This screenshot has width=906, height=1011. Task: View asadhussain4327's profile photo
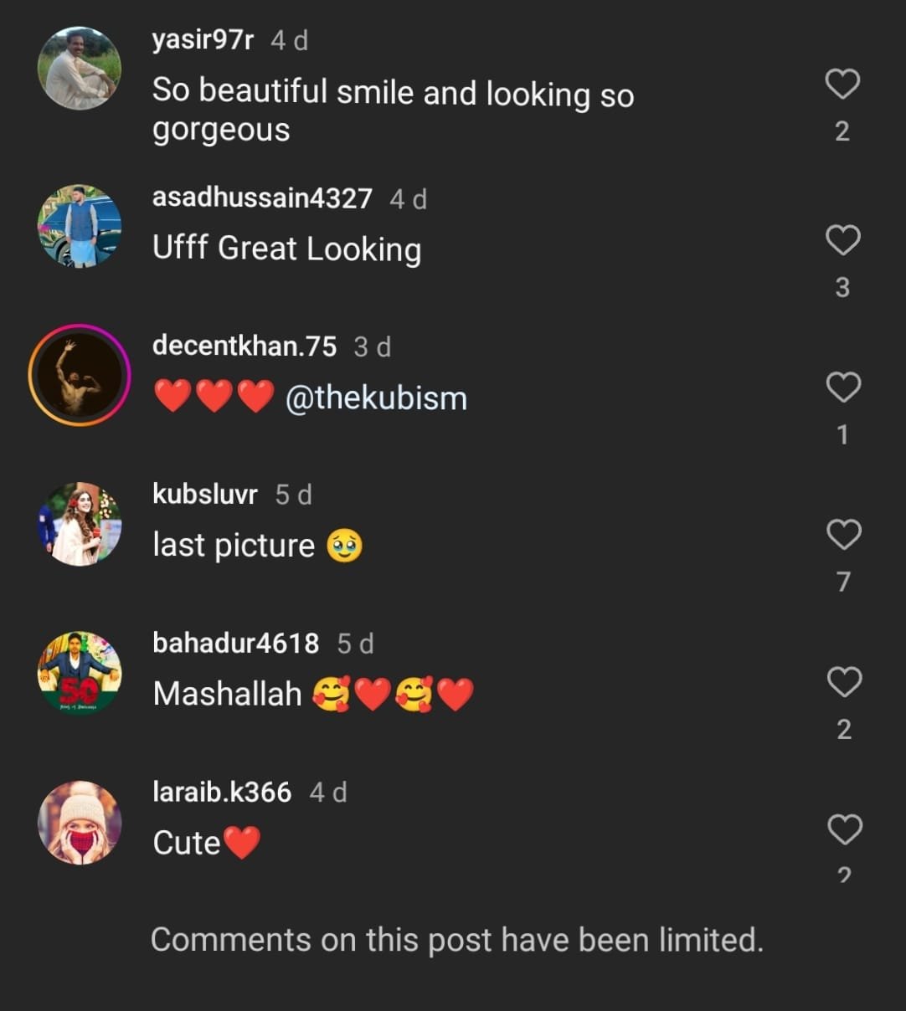[80, 226]
